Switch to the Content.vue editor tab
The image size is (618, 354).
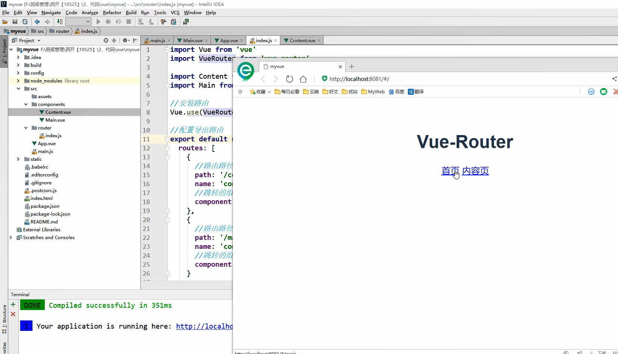pyautogui.click(x=302, y=40)
